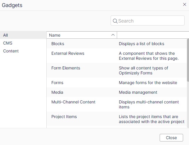The image size is (189, 145).
Task: Add the Form Elements gadget
Action: click(66, 68)
